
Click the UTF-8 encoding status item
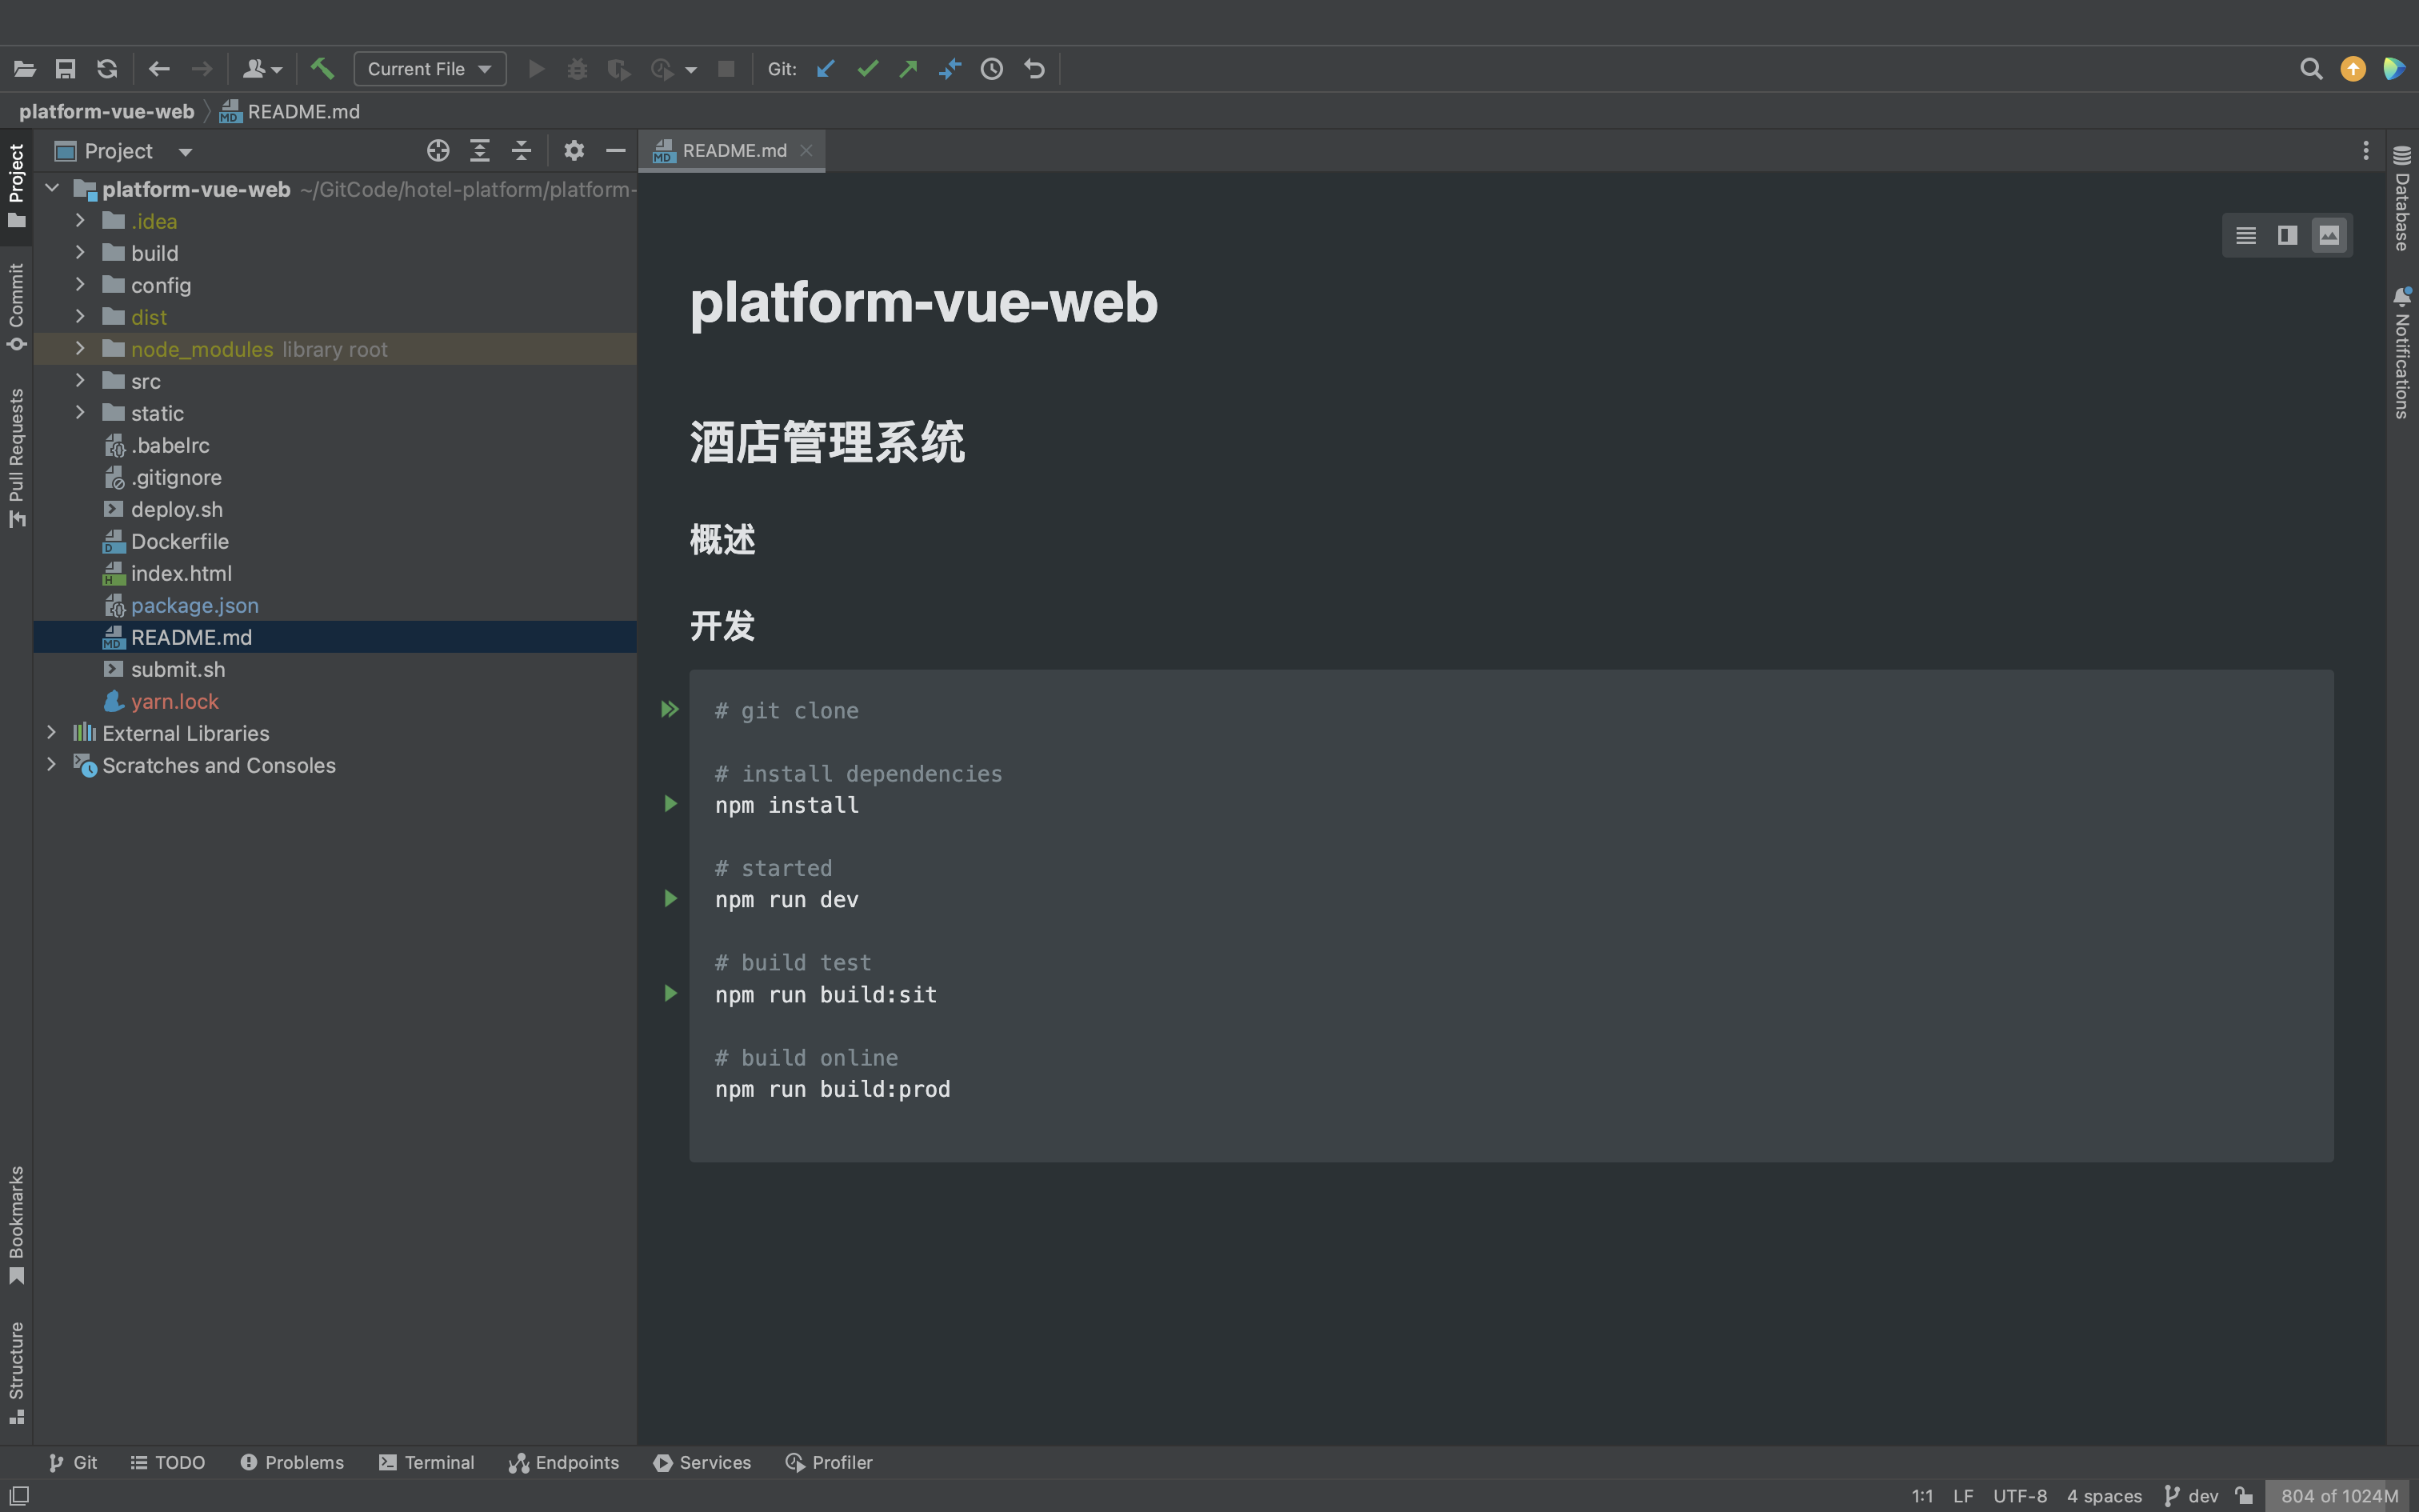pos(2019,1496)
